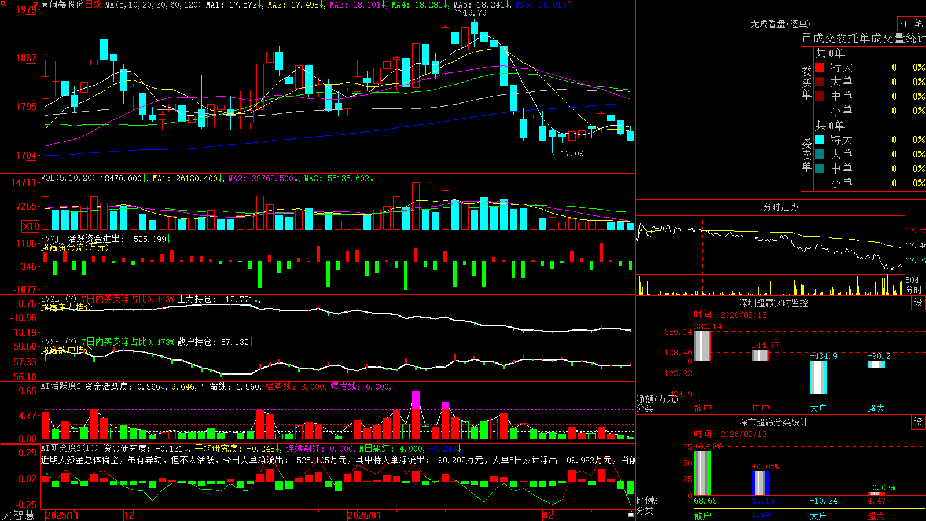Image resolution: width=926 pixels, height=521 pixels.
Task: Open 设 settings for 深圳超赢实时监控
Action: 918,303
